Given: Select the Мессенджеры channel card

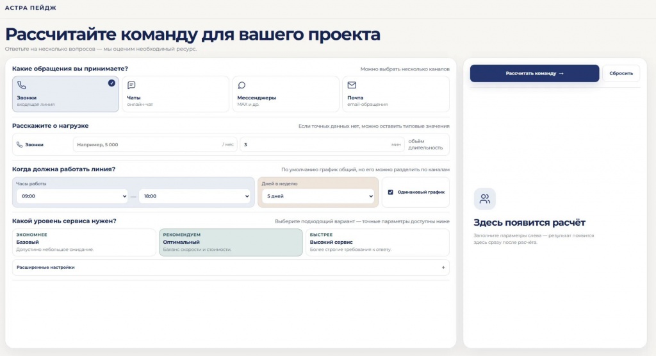Looking at the screenshot, I should point(286,94).
